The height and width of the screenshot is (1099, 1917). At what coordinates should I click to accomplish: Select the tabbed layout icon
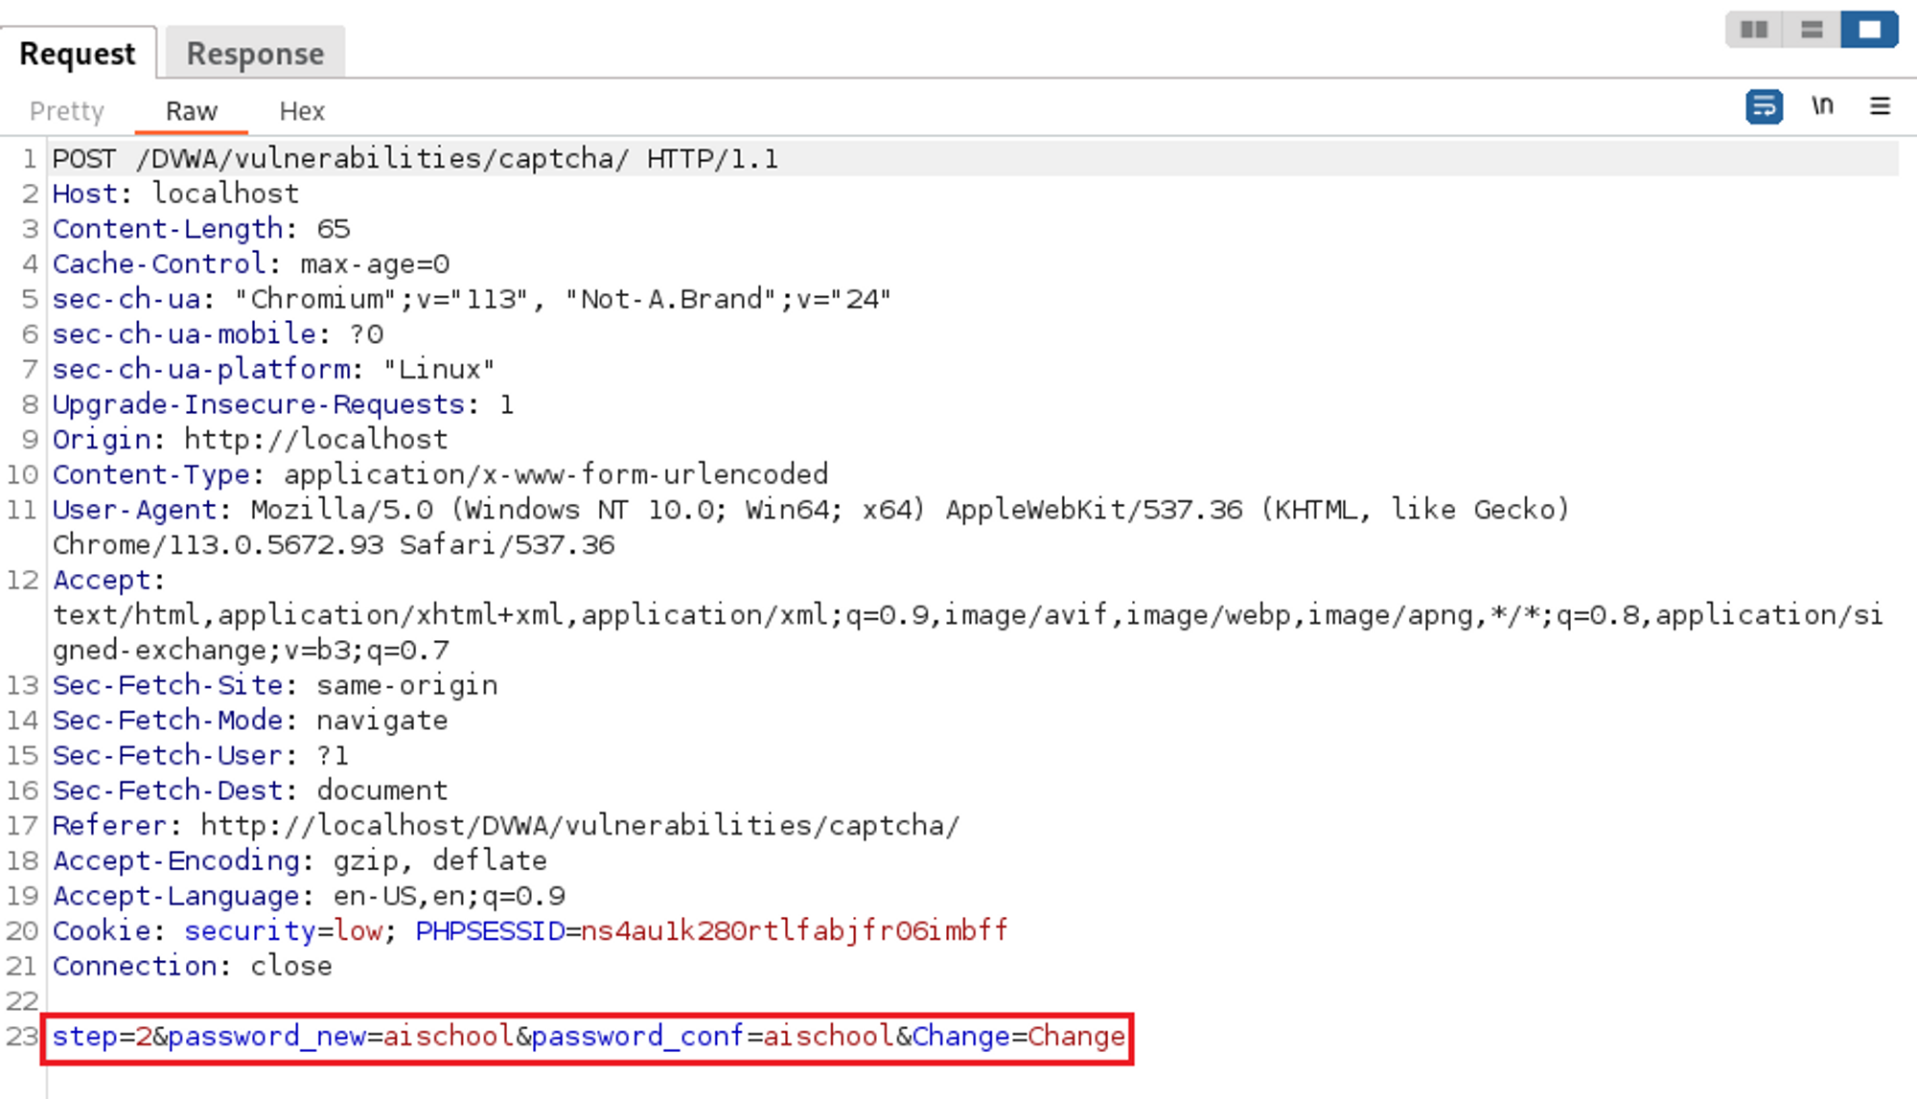click(x=1869, y=30)
